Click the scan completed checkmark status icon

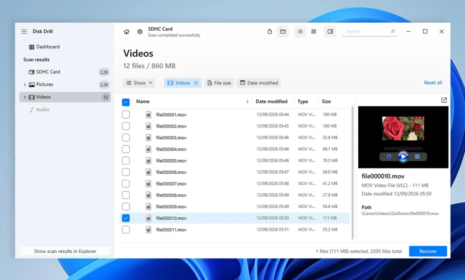click(x=140, y=31)
